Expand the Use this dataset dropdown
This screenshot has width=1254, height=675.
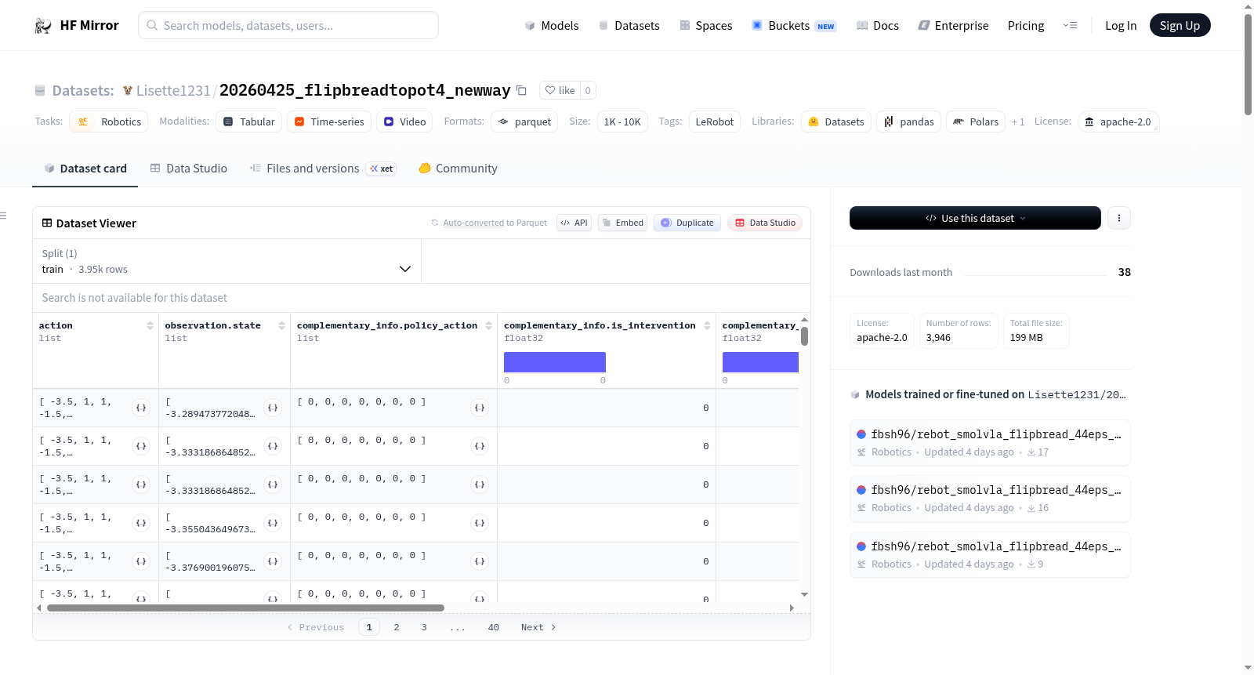[975, 218]
